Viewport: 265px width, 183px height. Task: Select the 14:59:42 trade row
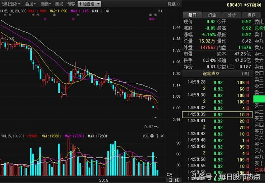tap(217, 134)
